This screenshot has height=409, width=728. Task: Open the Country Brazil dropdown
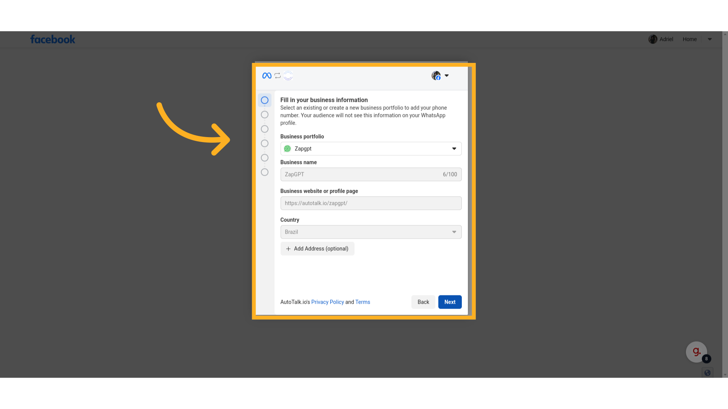pos(371,232)
